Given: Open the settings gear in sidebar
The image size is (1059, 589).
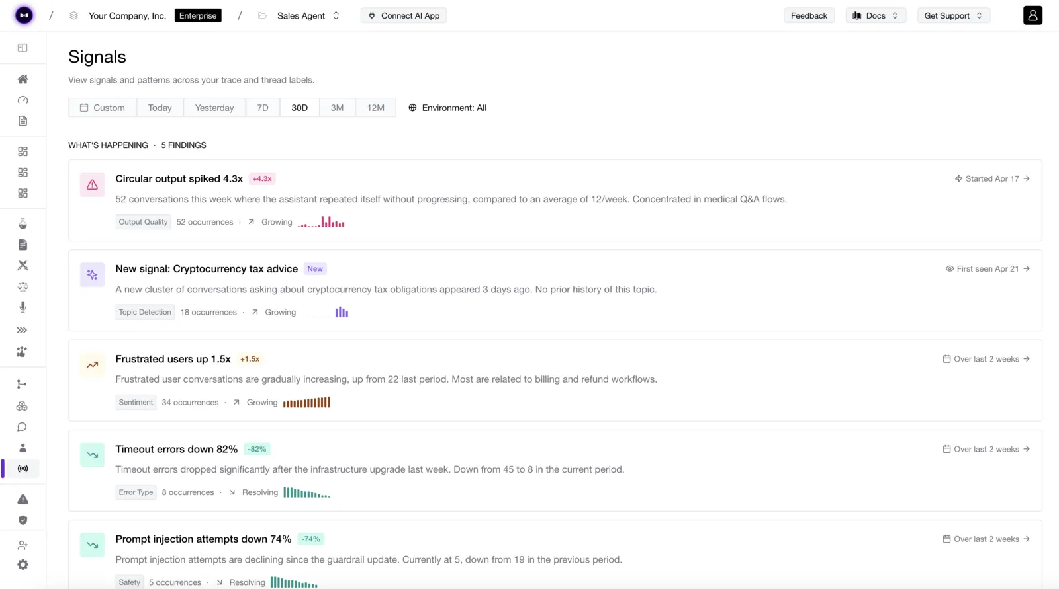Looking at the screenshot, I should coord(23,565).
